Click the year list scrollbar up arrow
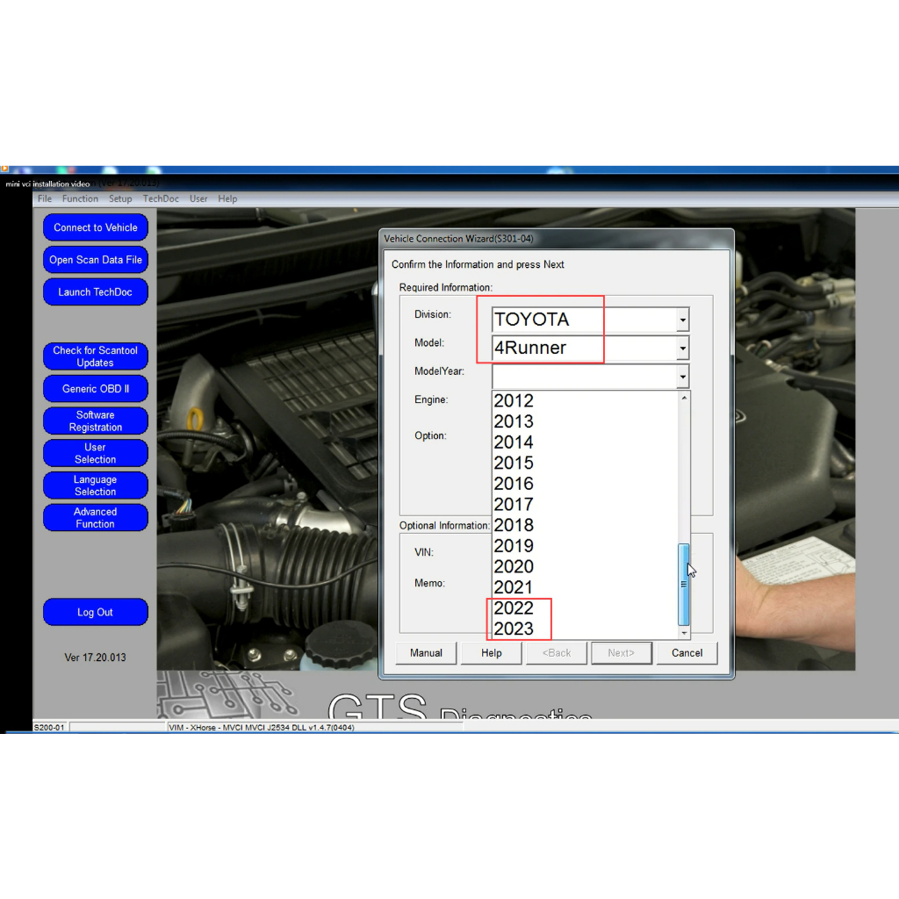This screenshot has width=899, height=899. [684, 398]
